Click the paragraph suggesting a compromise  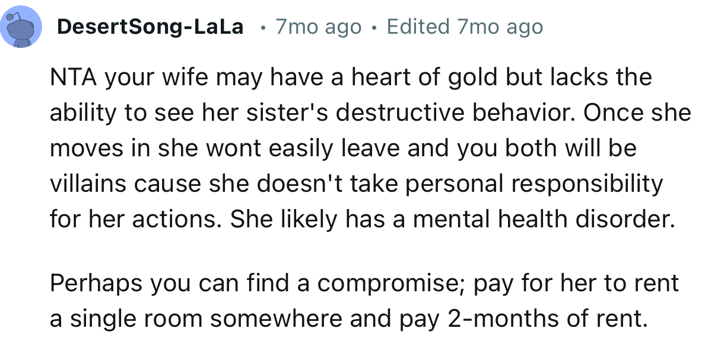pos(365,283)
